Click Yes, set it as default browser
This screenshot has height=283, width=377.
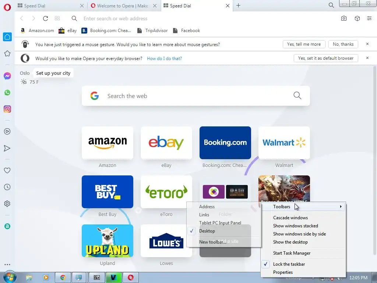point(326,58)
